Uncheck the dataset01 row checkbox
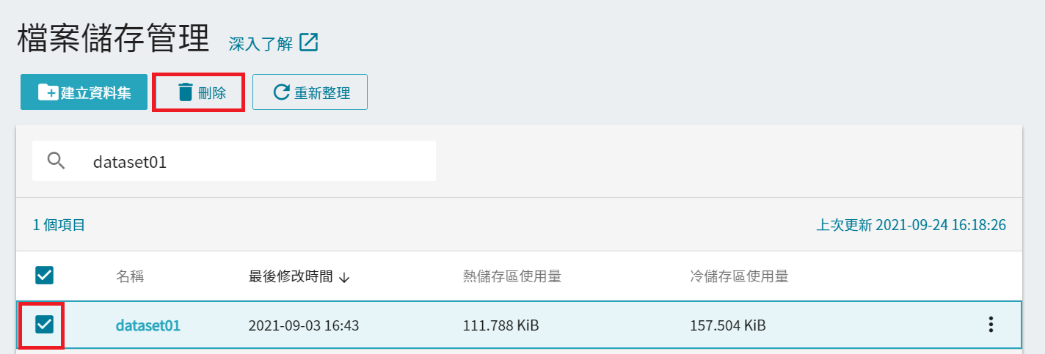The image size is (1045, 354). [x=45, y=324]
